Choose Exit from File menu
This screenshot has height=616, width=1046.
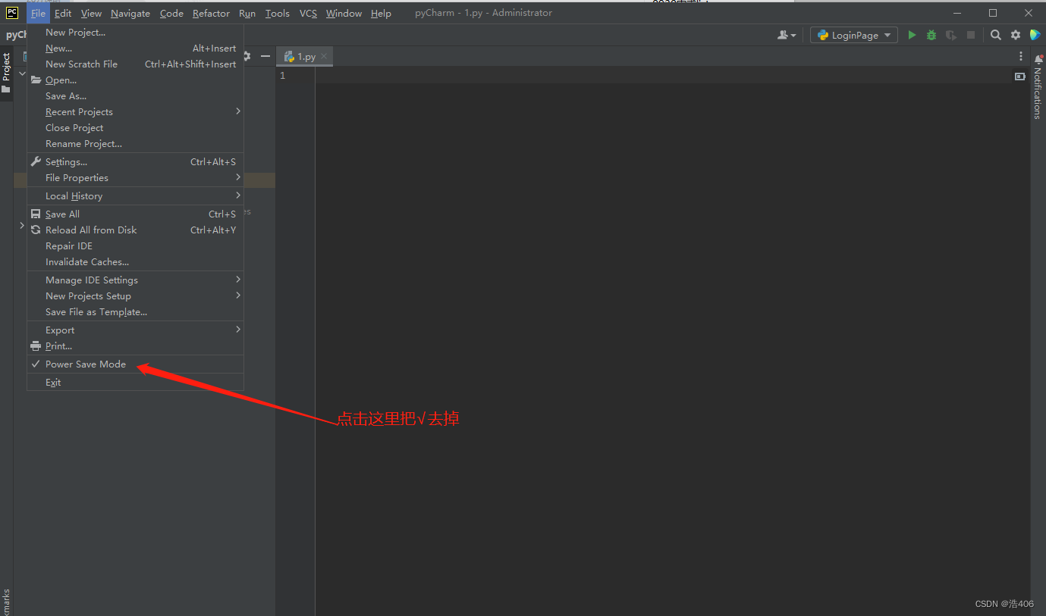pyautogui.click(x=135, y=383)
